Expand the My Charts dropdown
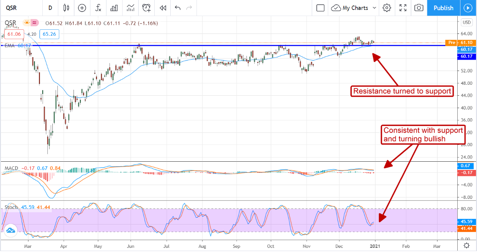Image resolution: width=477 pixels, height=252 pixels. tap(354, 8)
